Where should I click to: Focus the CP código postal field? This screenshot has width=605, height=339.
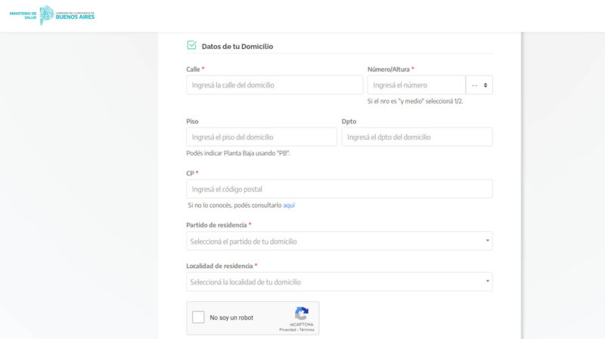339,189
